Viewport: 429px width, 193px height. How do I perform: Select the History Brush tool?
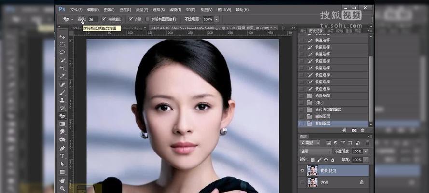point(62,109)
